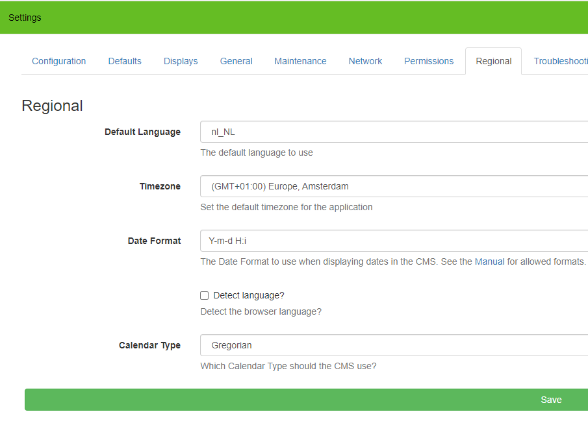The width and height of the screenshot is (588, 423).
Task: Save the regional settings
Action: (x=307, y=400)
